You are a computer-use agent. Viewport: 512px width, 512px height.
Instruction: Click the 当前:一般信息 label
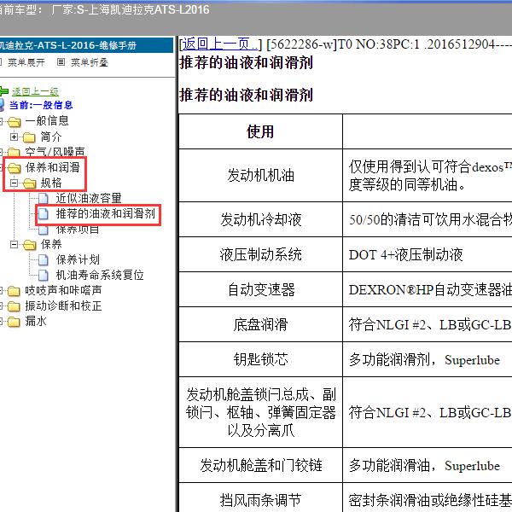click(41, 105)
